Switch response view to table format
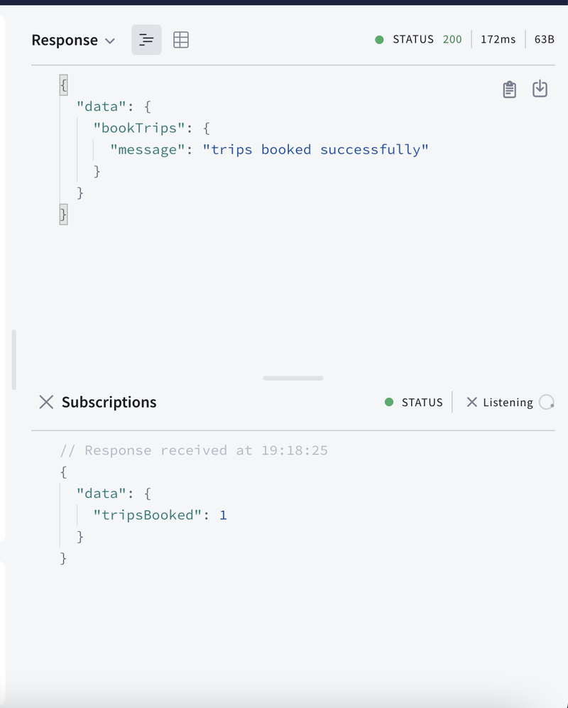This screenshot has width=568, height=708. [x=181, y=40]
